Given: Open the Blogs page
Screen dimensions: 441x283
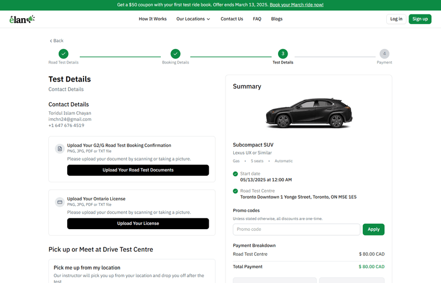Looking at the screenshot, I should [277, 19].
